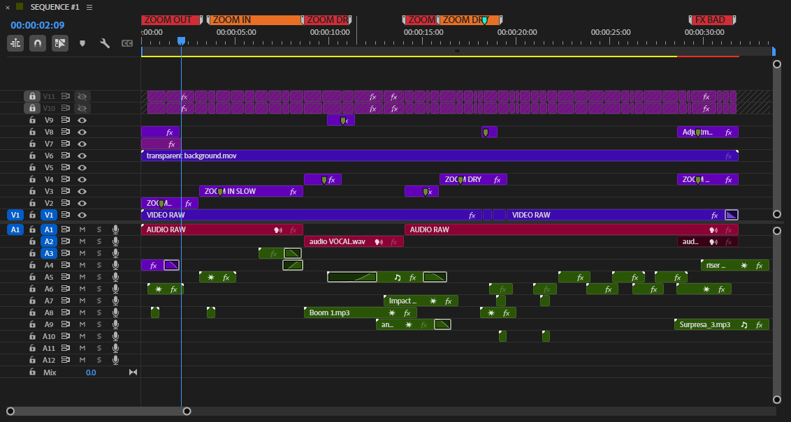Lock audio track A5
The height and width of the screenshot is (422, 791).
point(32,277)
